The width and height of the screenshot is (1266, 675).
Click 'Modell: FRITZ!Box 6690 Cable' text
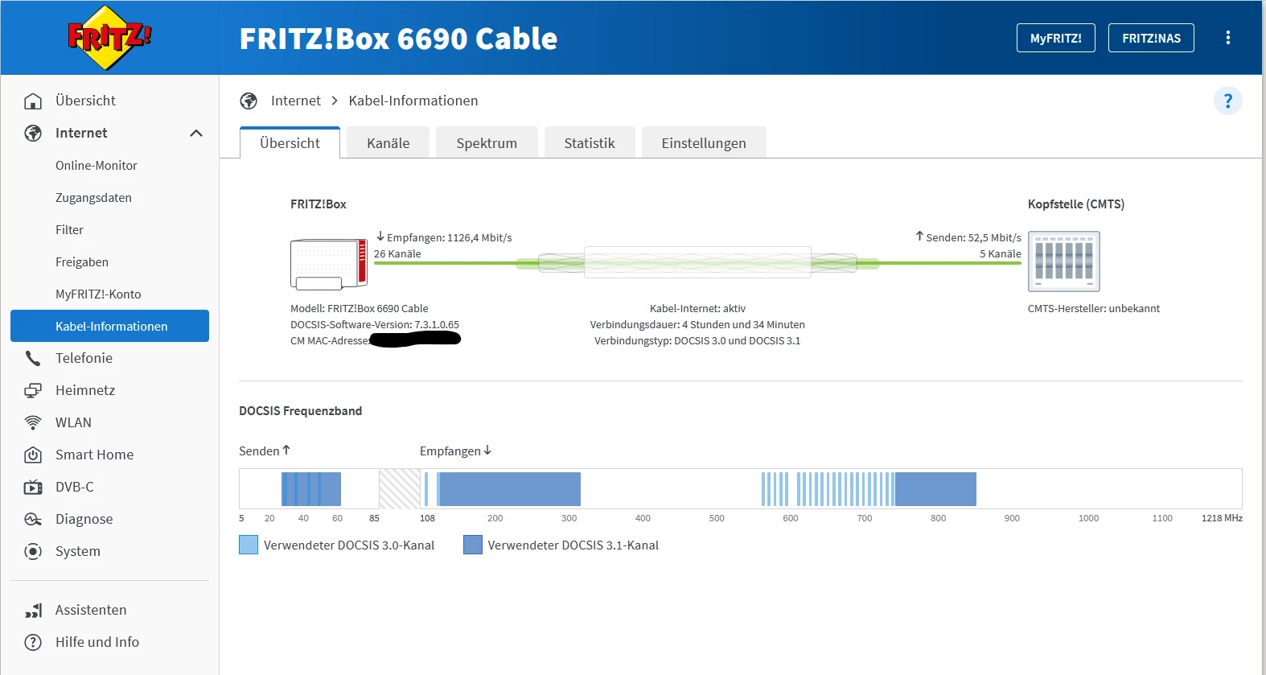[360, 308]
